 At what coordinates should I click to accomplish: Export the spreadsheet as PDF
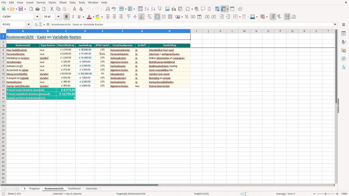[x=31, y=9]
